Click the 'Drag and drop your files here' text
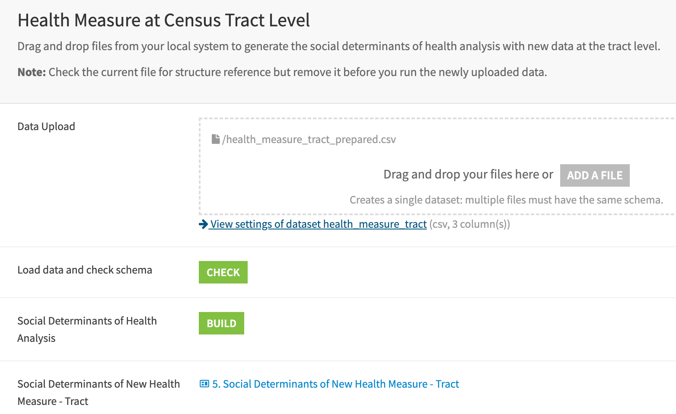 pos(468,175)
